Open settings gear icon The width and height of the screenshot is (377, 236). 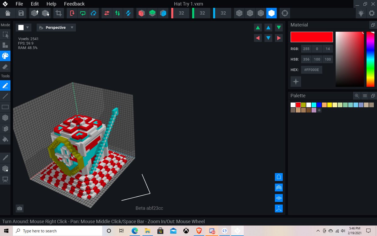click(x=371, y=13)
